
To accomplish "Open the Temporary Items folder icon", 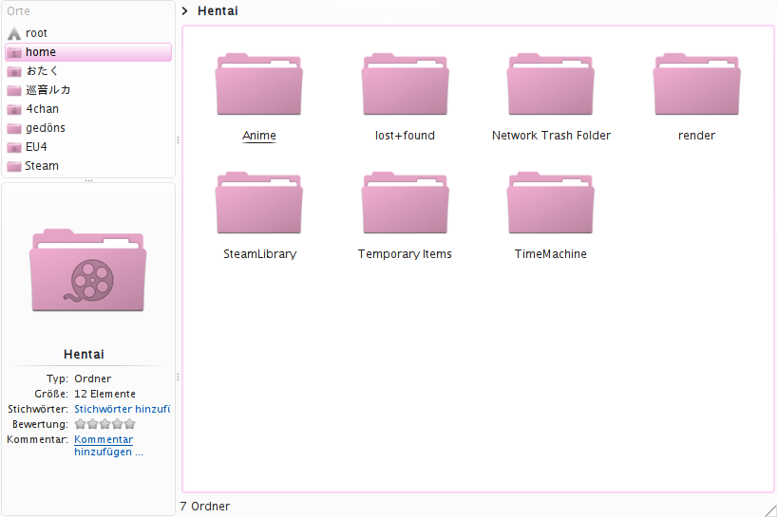I will [x=405, y=203].
